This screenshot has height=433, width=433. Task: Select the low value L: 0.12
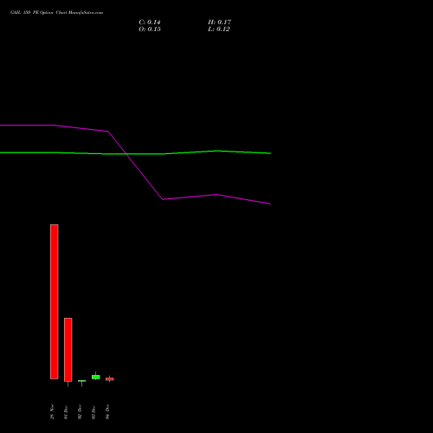[219, 29]
